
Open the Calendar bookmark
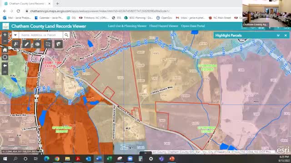(x=49, y=18)
